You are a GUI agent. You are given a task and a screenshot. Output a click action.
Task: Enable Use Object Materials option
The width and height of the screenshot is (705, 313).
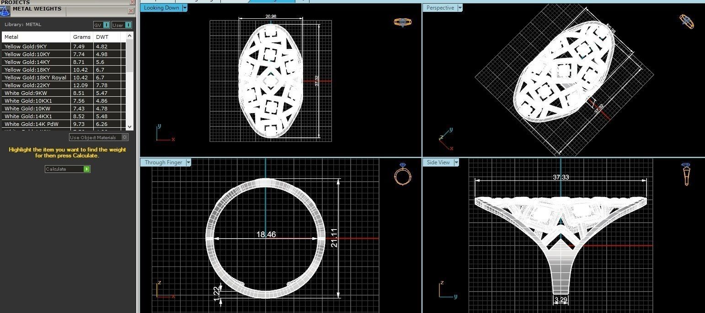click(99, 137)
